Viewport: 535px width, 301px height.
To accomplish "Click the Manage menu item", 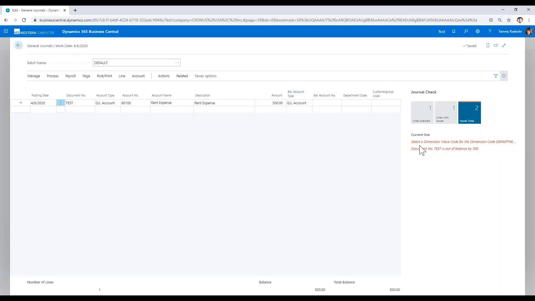I will [x=33, y=76].
